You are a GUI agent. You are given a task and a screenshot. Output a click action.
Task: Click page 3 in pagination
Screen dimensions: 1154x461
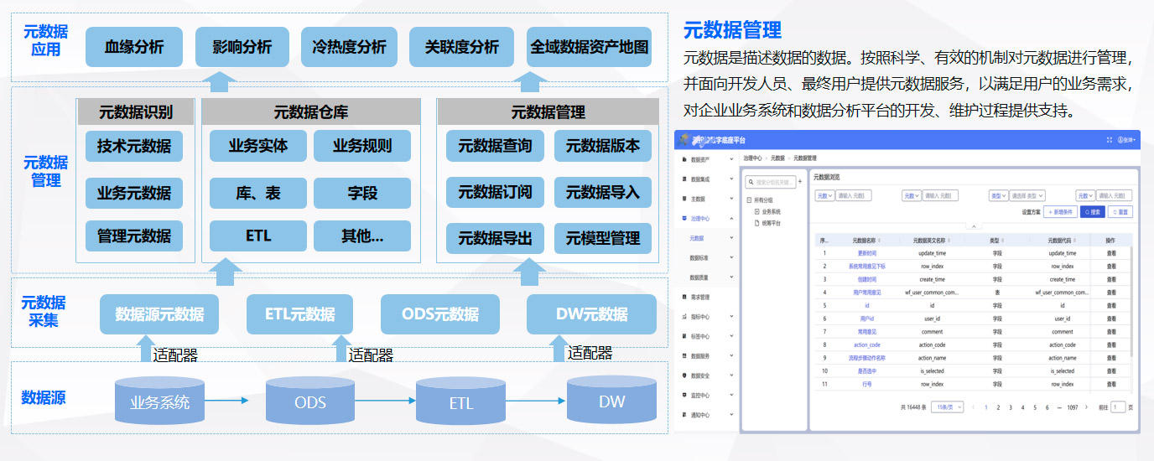coord(1011,407)
